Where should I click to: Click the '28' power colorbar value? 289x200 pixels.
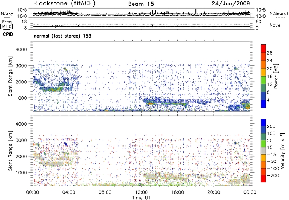pos(269,53)
